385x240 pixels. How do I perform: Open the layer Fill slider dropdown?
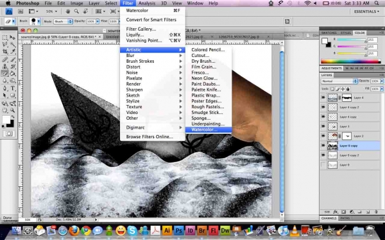click(382, 89)
